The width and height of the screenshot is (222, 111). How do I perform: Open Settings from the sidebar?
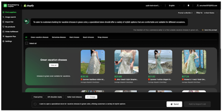point(8,41)
